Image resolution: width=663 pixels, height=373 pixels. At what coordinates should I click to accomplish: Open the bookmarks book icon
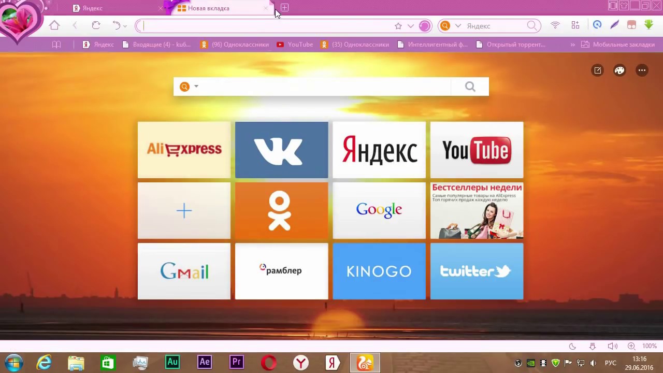(x=57, y=45)
